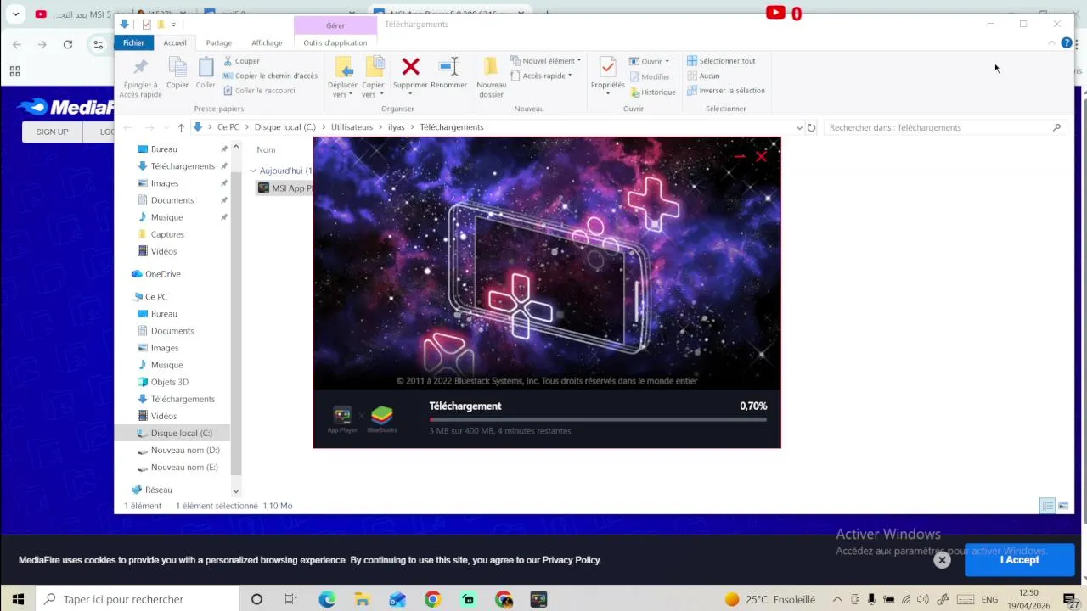Open Microsoft Edge from the taskbar
Viewport: 1087px width, 611px height.
click(x=327, y=599)
